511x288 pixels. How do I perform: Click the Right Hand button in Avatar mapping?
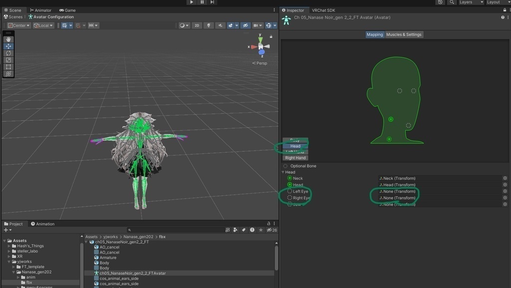tap(295, 157)
